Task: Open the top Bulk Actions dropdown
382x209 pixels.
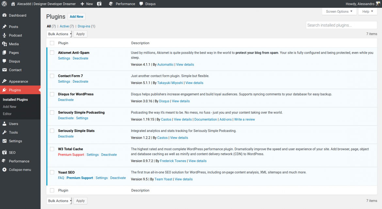Action: point(59,34)
